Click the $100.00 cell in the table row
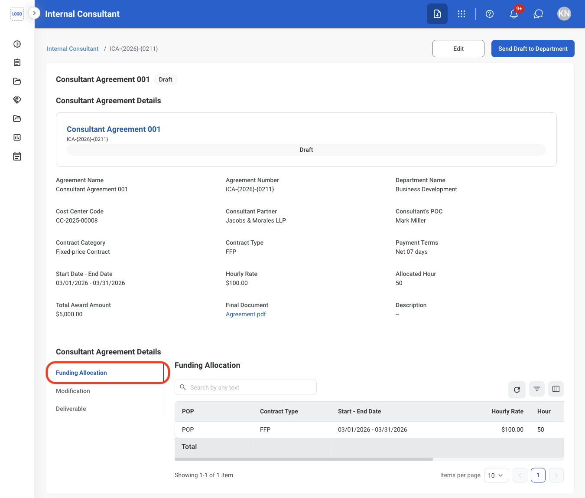This screenshot has height=498, width=585. (512, 429)
